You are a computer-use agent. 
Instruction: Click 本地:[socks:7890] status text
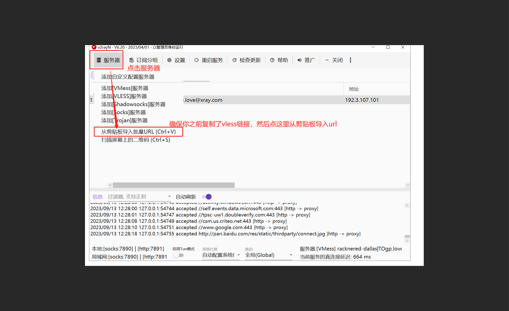coord(128,249)
